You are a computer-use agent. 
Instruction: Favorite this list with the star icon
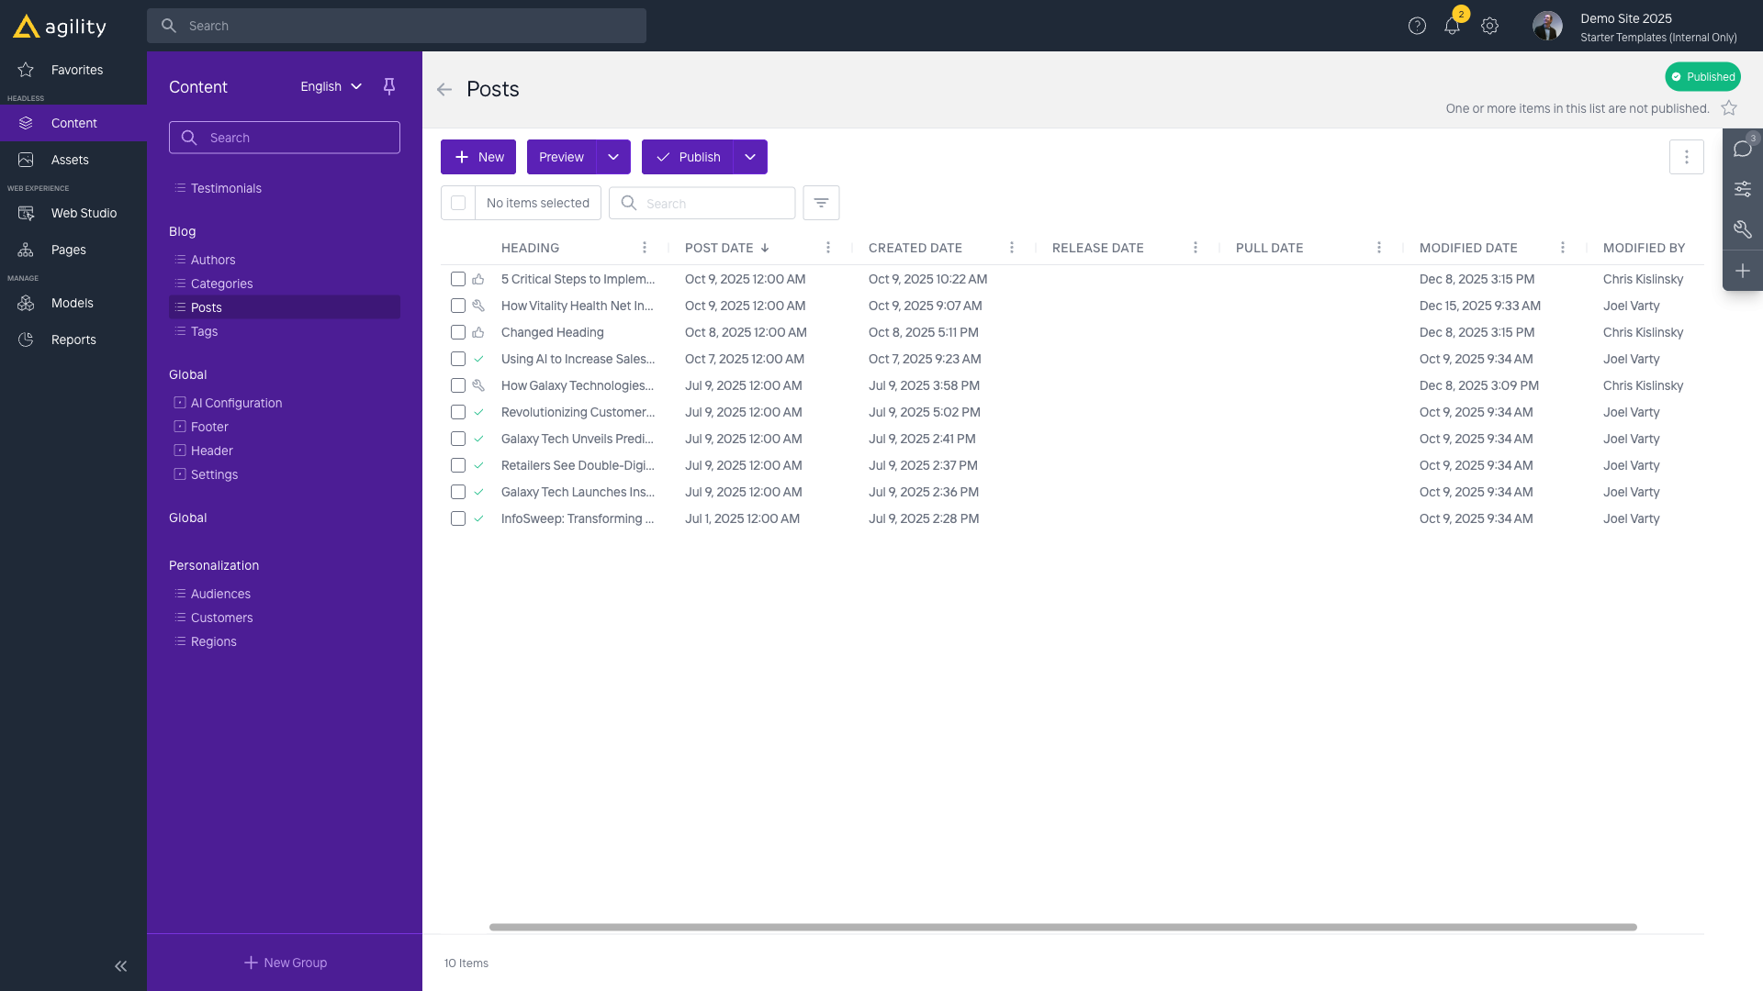coord(1729,108)
